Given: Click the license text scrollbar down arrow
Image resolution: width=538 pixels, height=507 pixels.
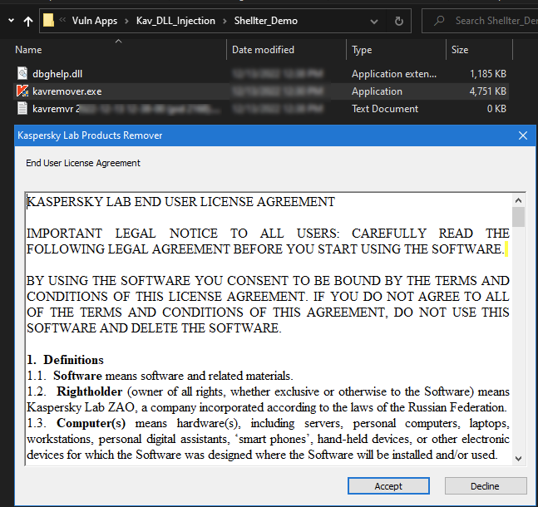Looking at the screenshot, I should 518,458.
